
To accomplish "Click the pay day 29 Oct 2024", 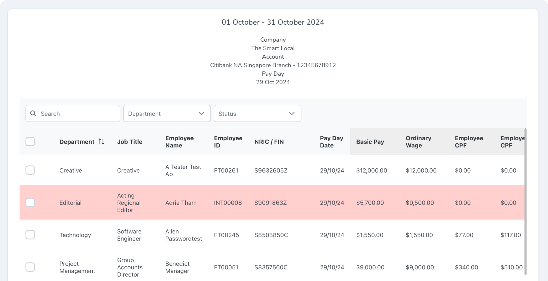I will coord(273,82).
